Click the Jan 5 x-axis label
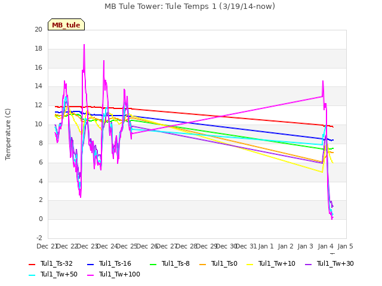 pos(346,246)
